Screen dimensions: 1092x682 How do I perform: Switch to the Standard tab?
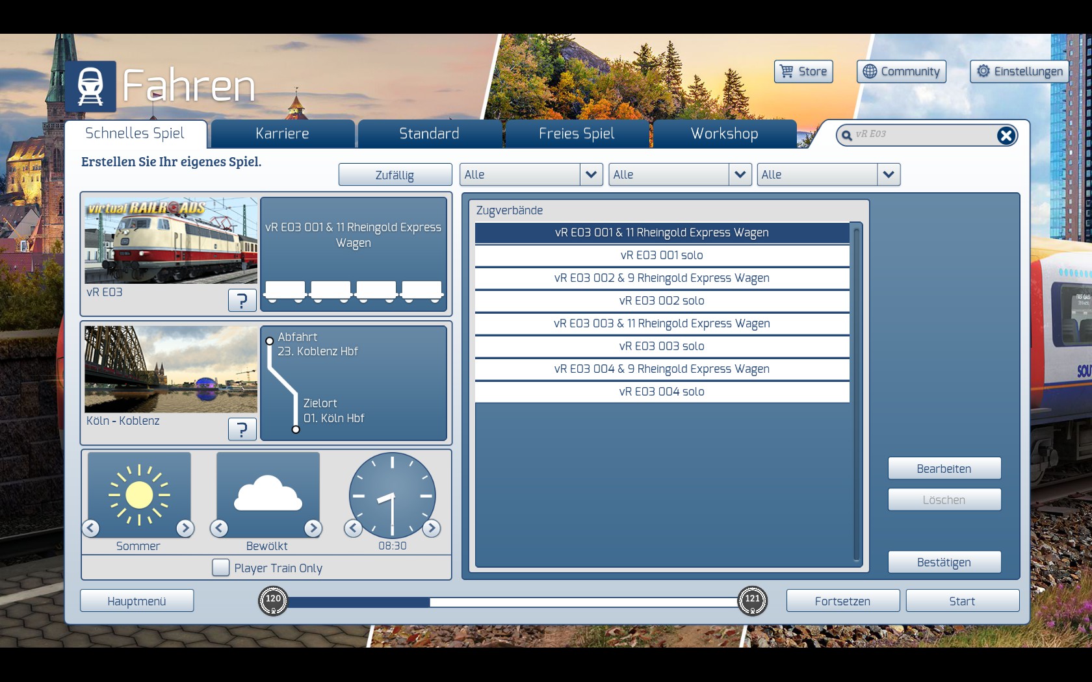click(430, 134)
